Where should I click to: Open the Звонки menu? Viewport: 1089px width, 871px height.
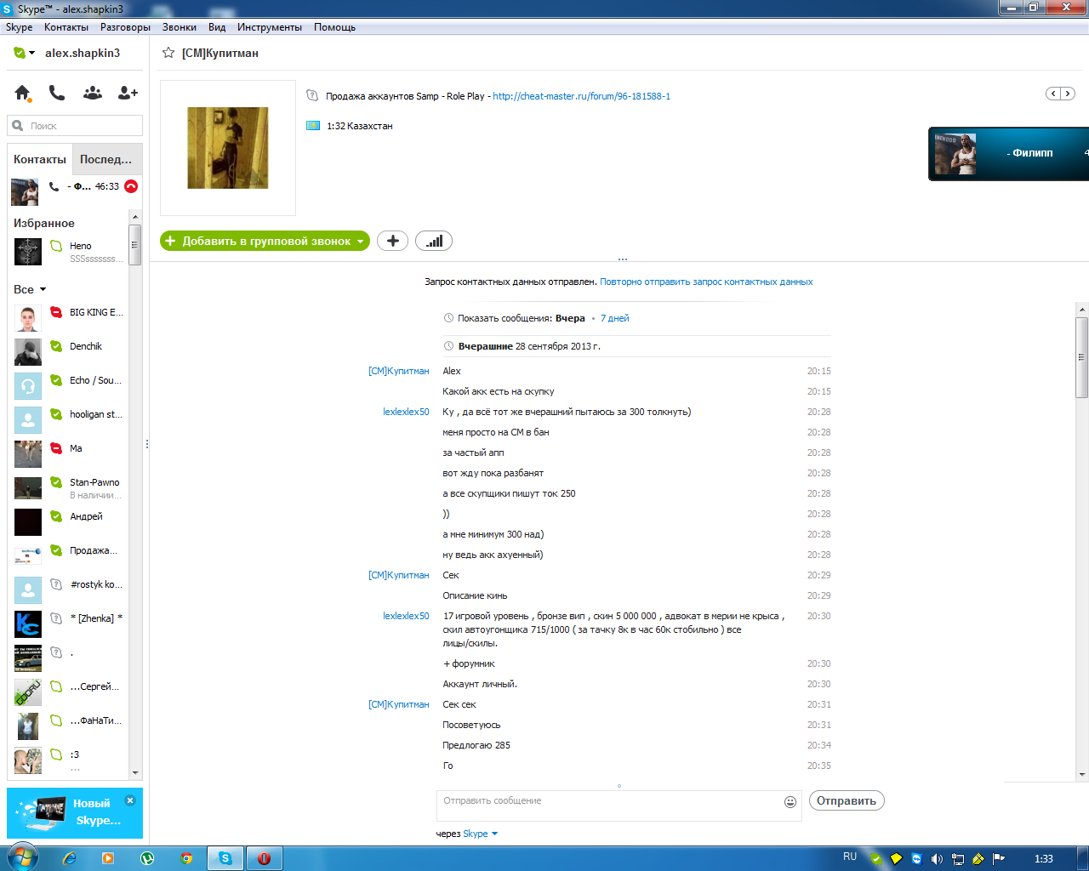[x=180, y=27]
